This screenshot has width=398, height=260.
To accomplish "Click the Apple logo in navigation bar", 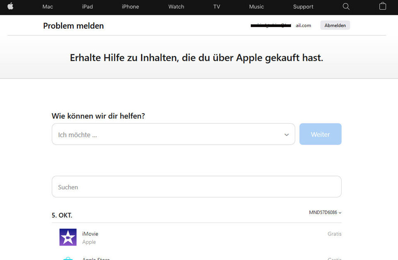I will point(10,6).
